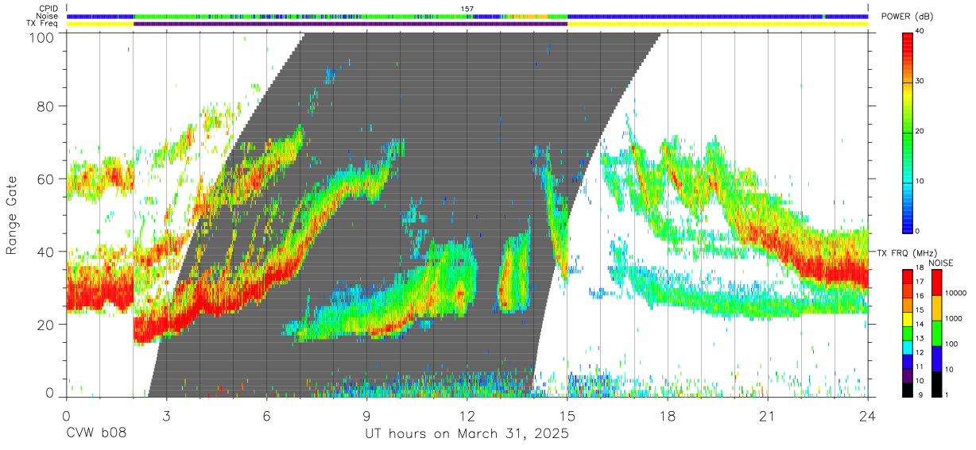Click the Range Gate y-axis title
976x450 pixels.
pos(12,215)
